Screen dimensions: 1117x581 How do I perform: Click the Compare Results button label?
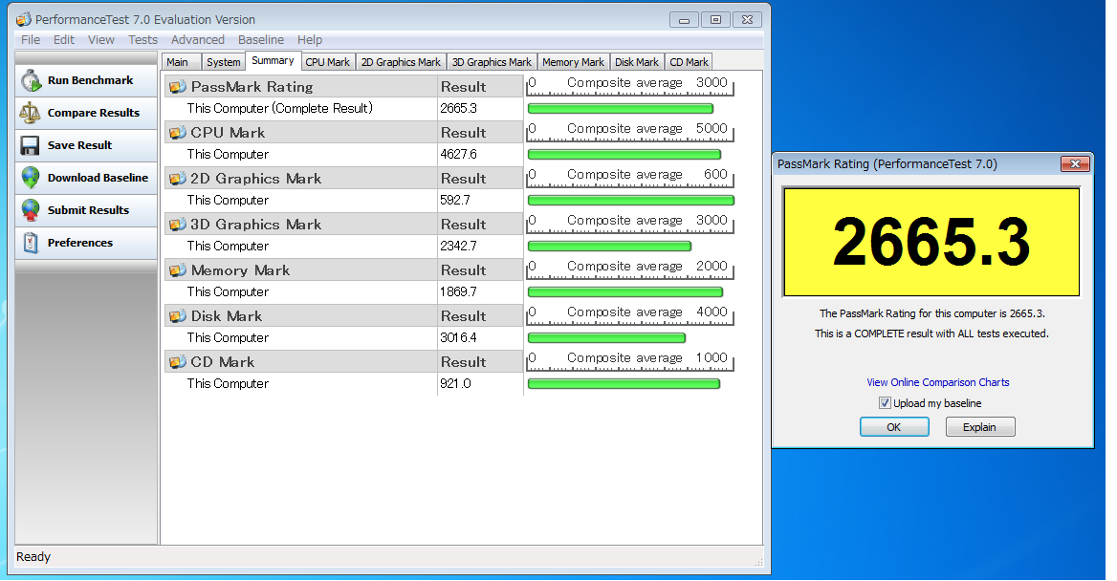point(94,113)
